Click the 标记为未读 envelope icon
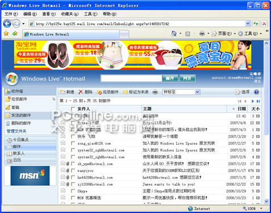The image size is (271, 213). click(x=125, y=92)
